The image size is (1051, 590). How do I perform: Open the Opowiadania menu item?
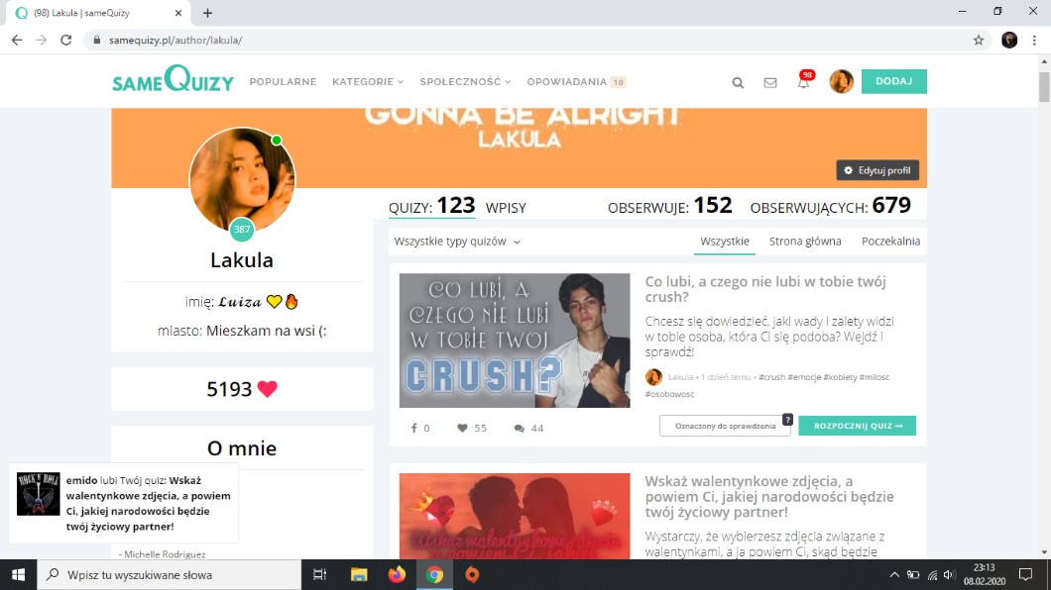pyautogui.click(x=575, y=82)
